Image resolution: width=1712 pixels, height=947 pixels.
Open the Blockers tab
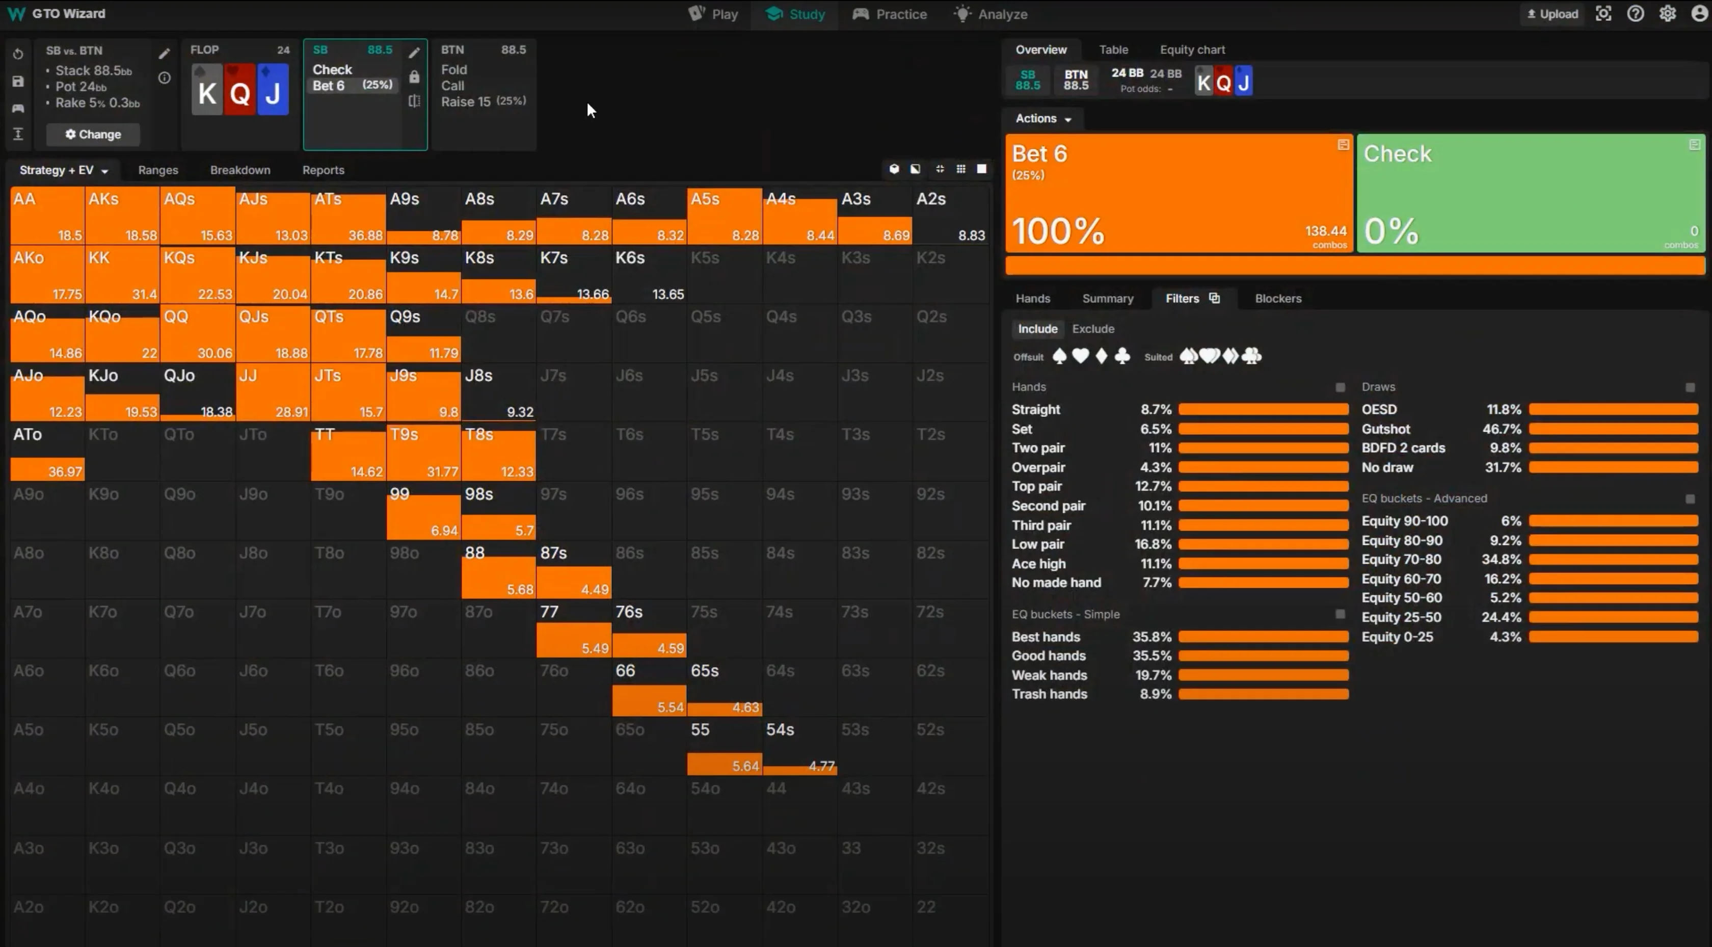[1277, 299]
